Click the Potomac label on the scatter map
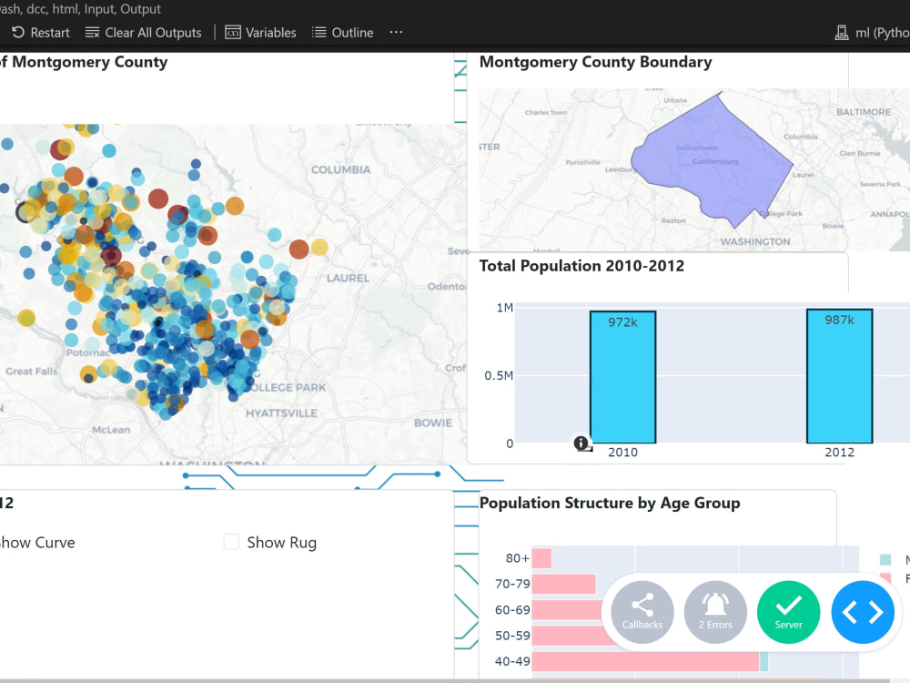The width and height of the screenshot is (910, 683). (87, 352)
